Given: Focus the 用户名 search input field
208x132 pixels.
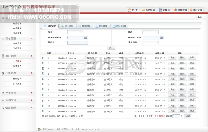Looking at the screenshot, I should [x=77, y=43].
